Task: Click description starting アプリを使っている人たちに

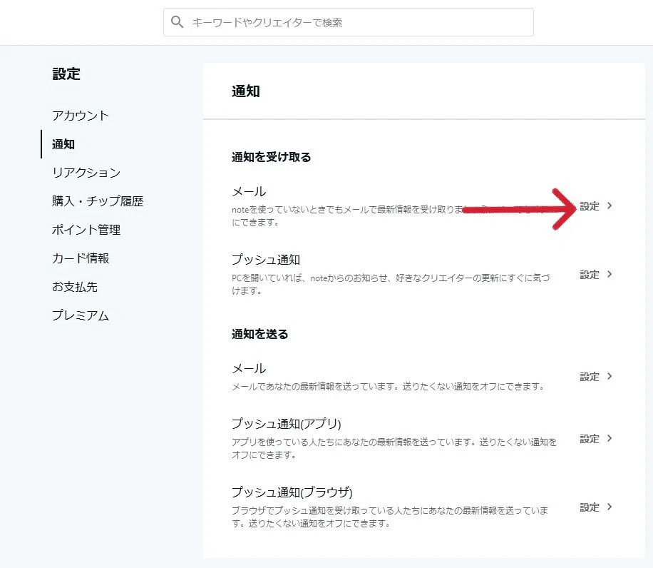Action: click(x=394, y=448)
